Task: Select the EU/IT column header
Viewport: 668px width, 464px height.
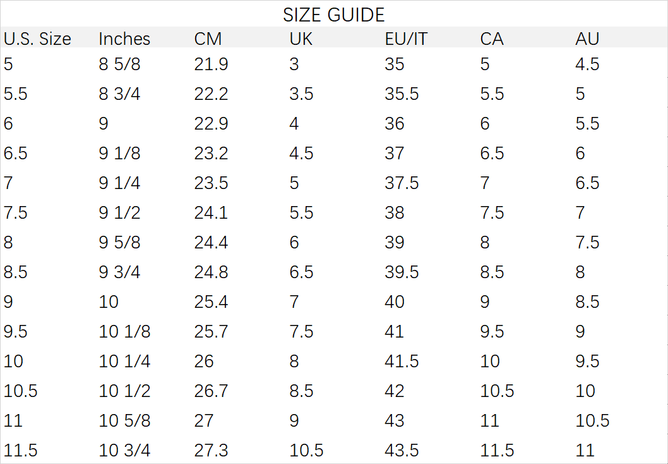Action: coord(405,39)
